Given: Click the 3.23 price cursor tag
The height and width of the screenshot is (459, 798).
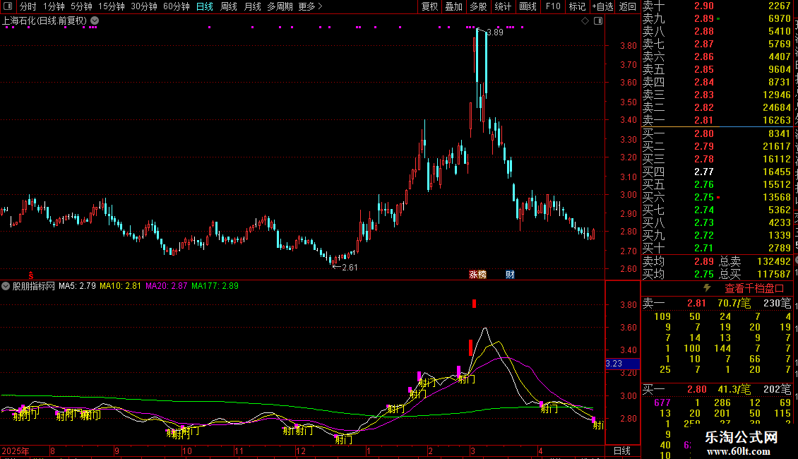Looking at the screenshot, I should tap(622, 364).
